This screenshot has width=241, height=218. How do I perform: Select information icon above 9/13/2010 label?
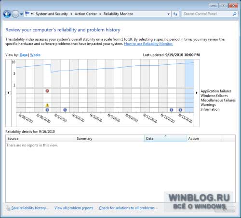[x=172, y=110]
